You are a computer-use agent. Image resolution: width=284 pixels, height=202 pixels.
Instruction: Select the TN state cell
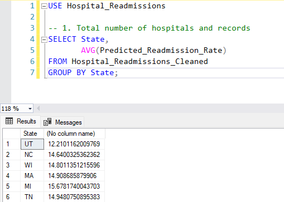pyautogui.click(x=32, y=197)
